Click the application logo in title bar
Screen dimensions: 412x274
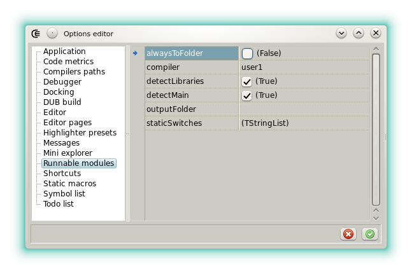tap(37, 33)
